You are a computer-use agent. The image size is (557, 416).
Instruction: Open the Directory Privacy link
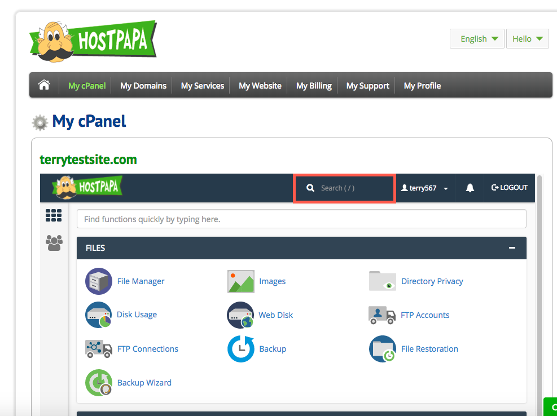point(432,281)
